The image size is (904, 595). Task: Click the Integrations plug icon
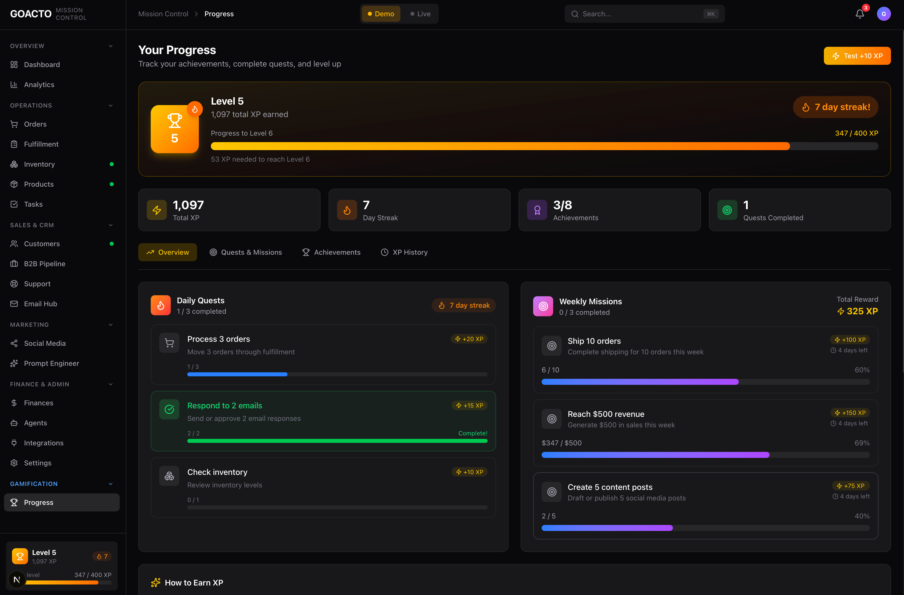[x=14, y=443]
